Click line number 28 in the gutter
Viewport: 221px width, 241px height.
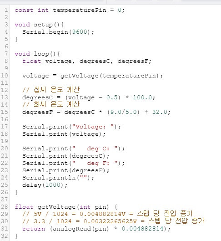click(5, 207)
